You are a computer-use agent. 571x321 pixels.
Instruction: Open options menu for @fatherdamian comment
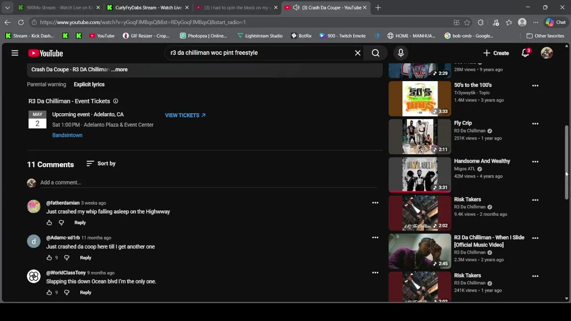pyautogui.click(x=375, y=203)
